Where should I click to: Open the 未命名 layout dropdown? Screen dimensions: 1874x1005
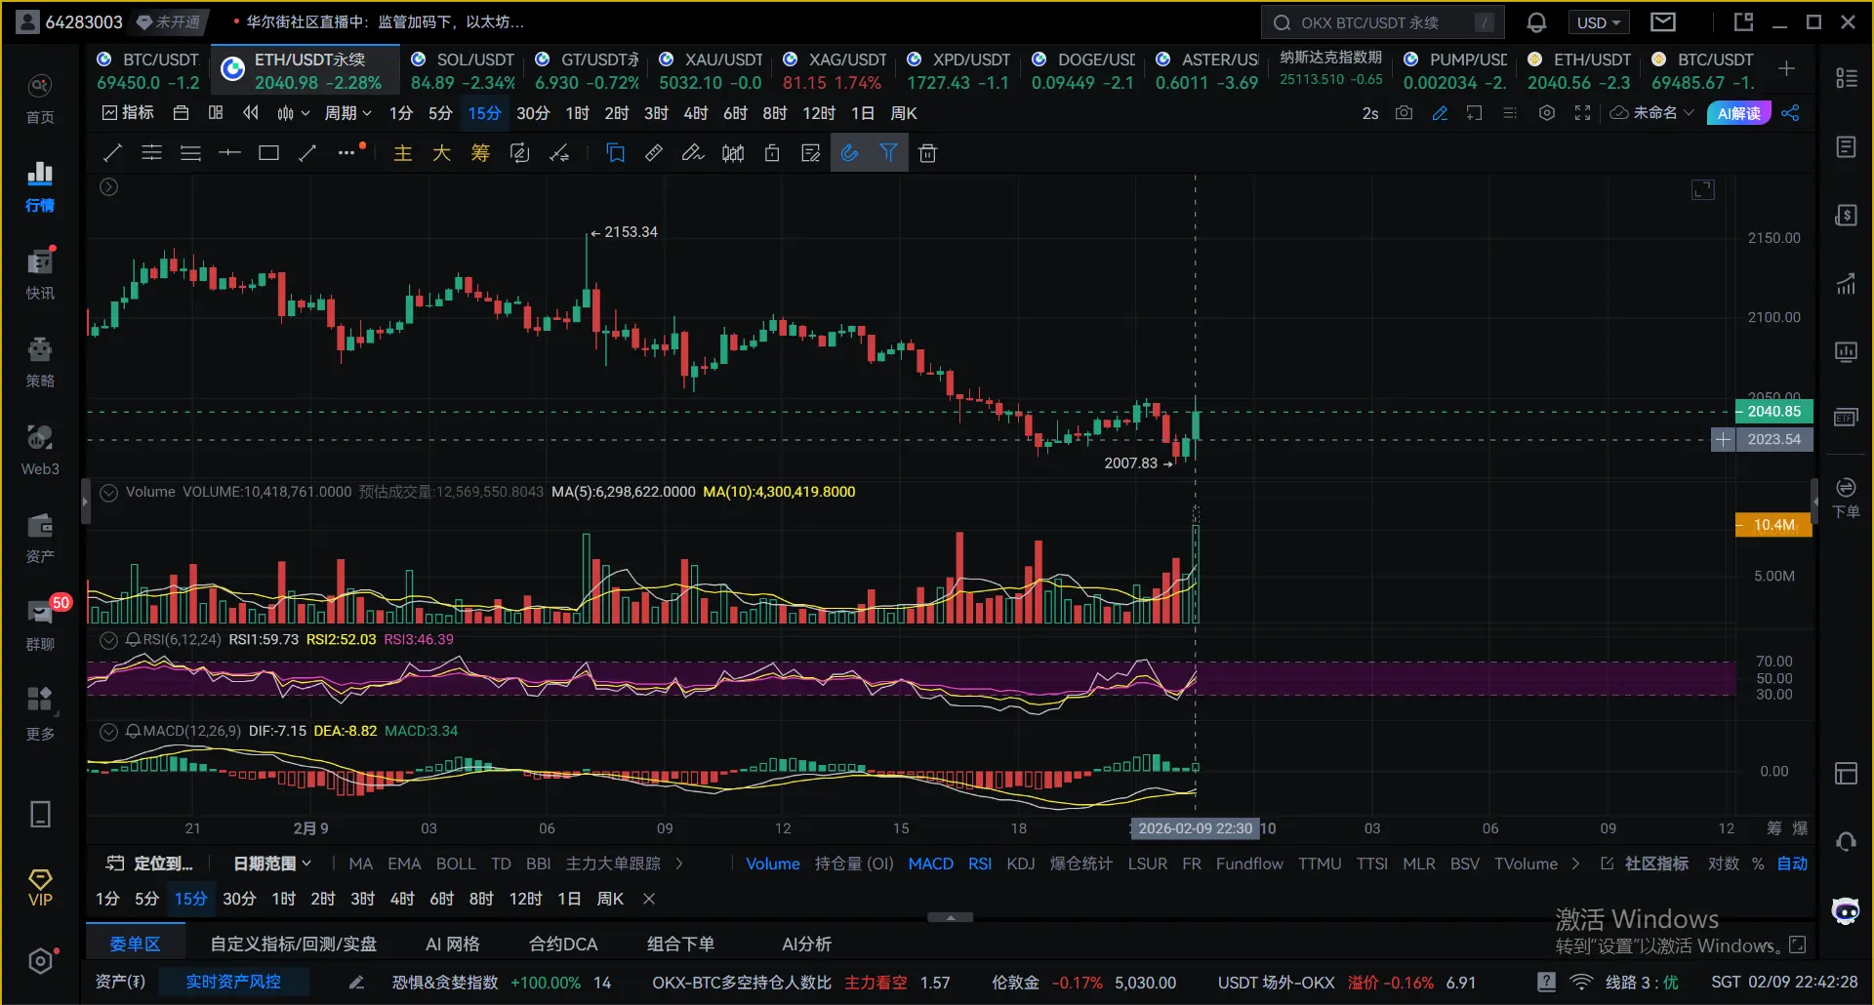coord(1651,113)
